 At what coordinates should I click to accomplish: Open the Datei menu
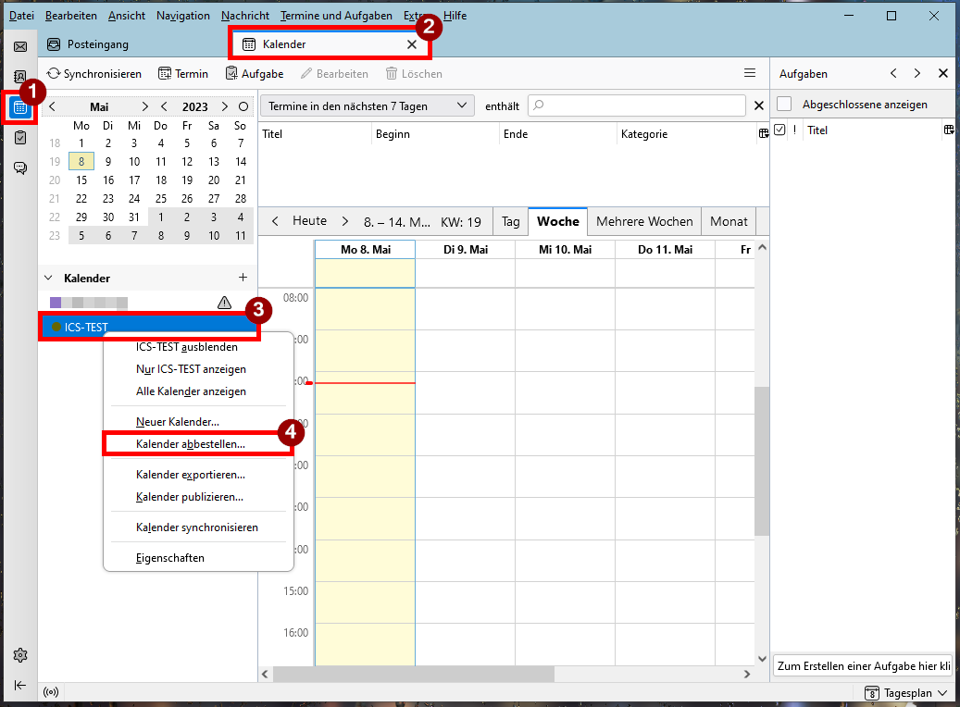[21, 16]
